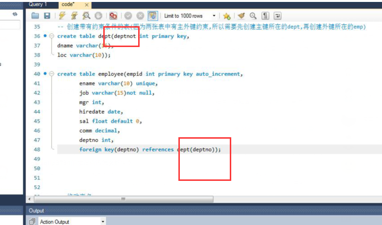Toggle word wrapping icon in the toolbar
Screen dimensions: 382x225
pyautogui.click(x=277, y=16)
